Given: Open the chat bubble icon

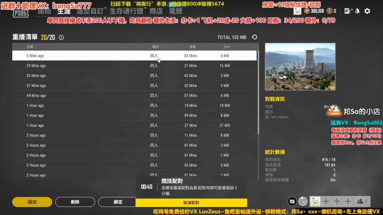Looking at the screenshot, I should (292, 202).
